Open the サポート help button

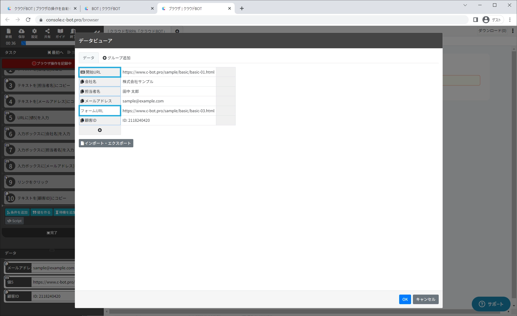tap(491, 304)
